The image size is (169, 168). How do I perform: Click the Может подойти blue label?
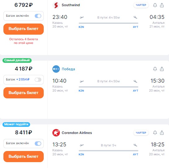[16, 124]
